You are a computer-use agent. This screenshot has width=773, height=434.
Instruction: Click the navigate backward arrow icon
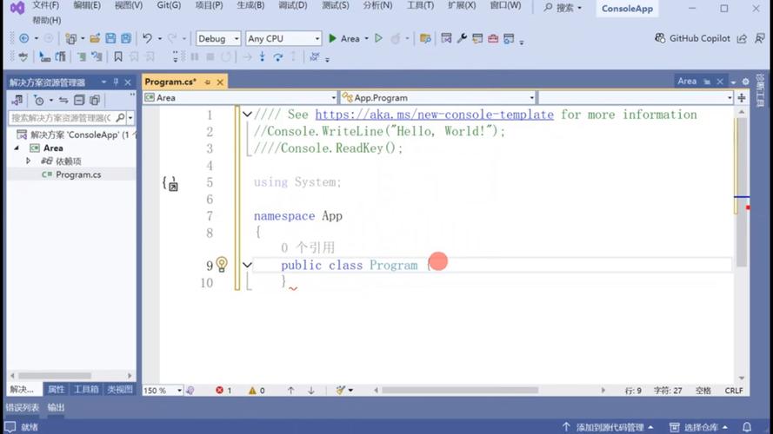pyautogui.click(x=23, y=38)
